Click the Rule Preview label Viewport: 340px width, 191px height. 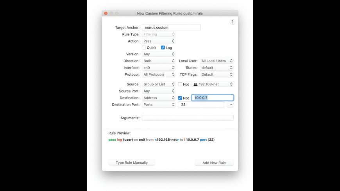(x=120, y=133)
